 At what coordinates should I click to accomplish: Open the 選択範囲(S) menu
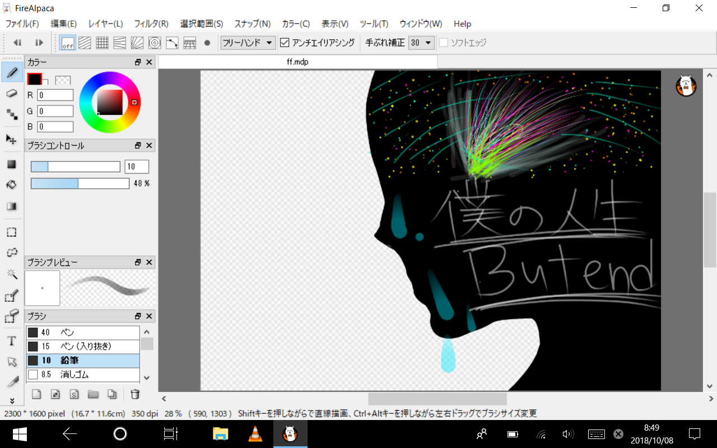coord(202,24)
